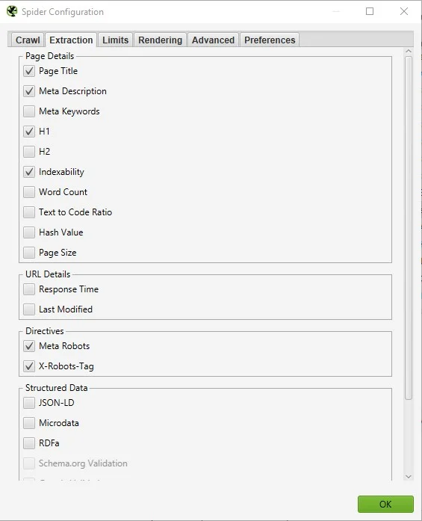
Task: Open the Rendering tab
Action: (x=160, y=40)
